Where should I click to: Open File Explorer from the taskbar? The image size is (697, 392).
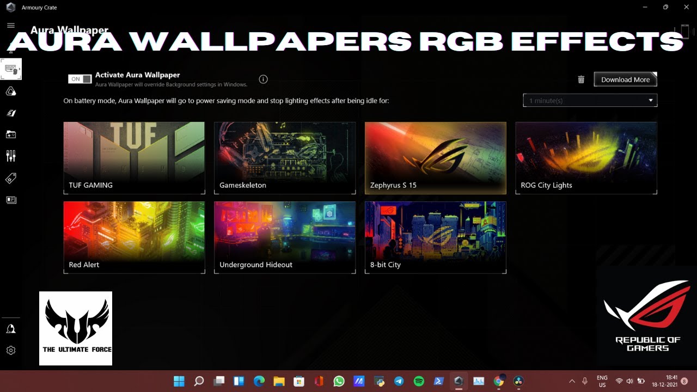coord(279,381)
